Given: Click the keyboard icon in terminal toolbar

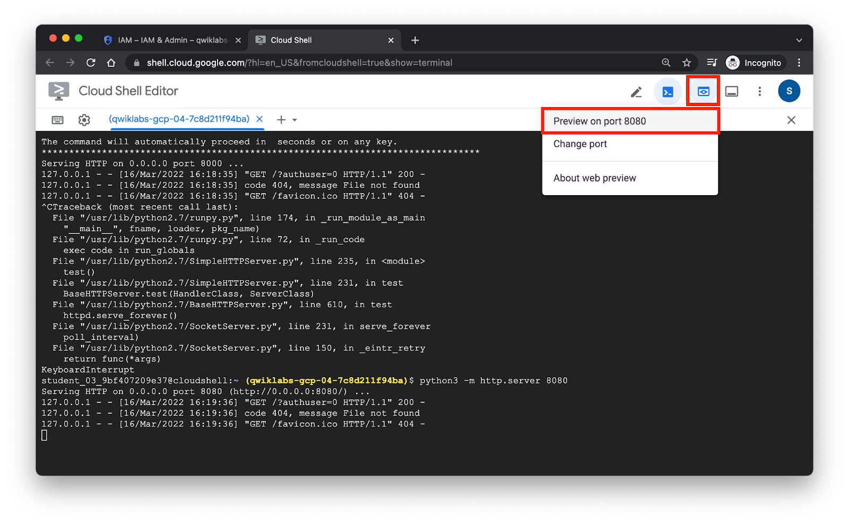Looking at the screenshot, I should (58, 120).
